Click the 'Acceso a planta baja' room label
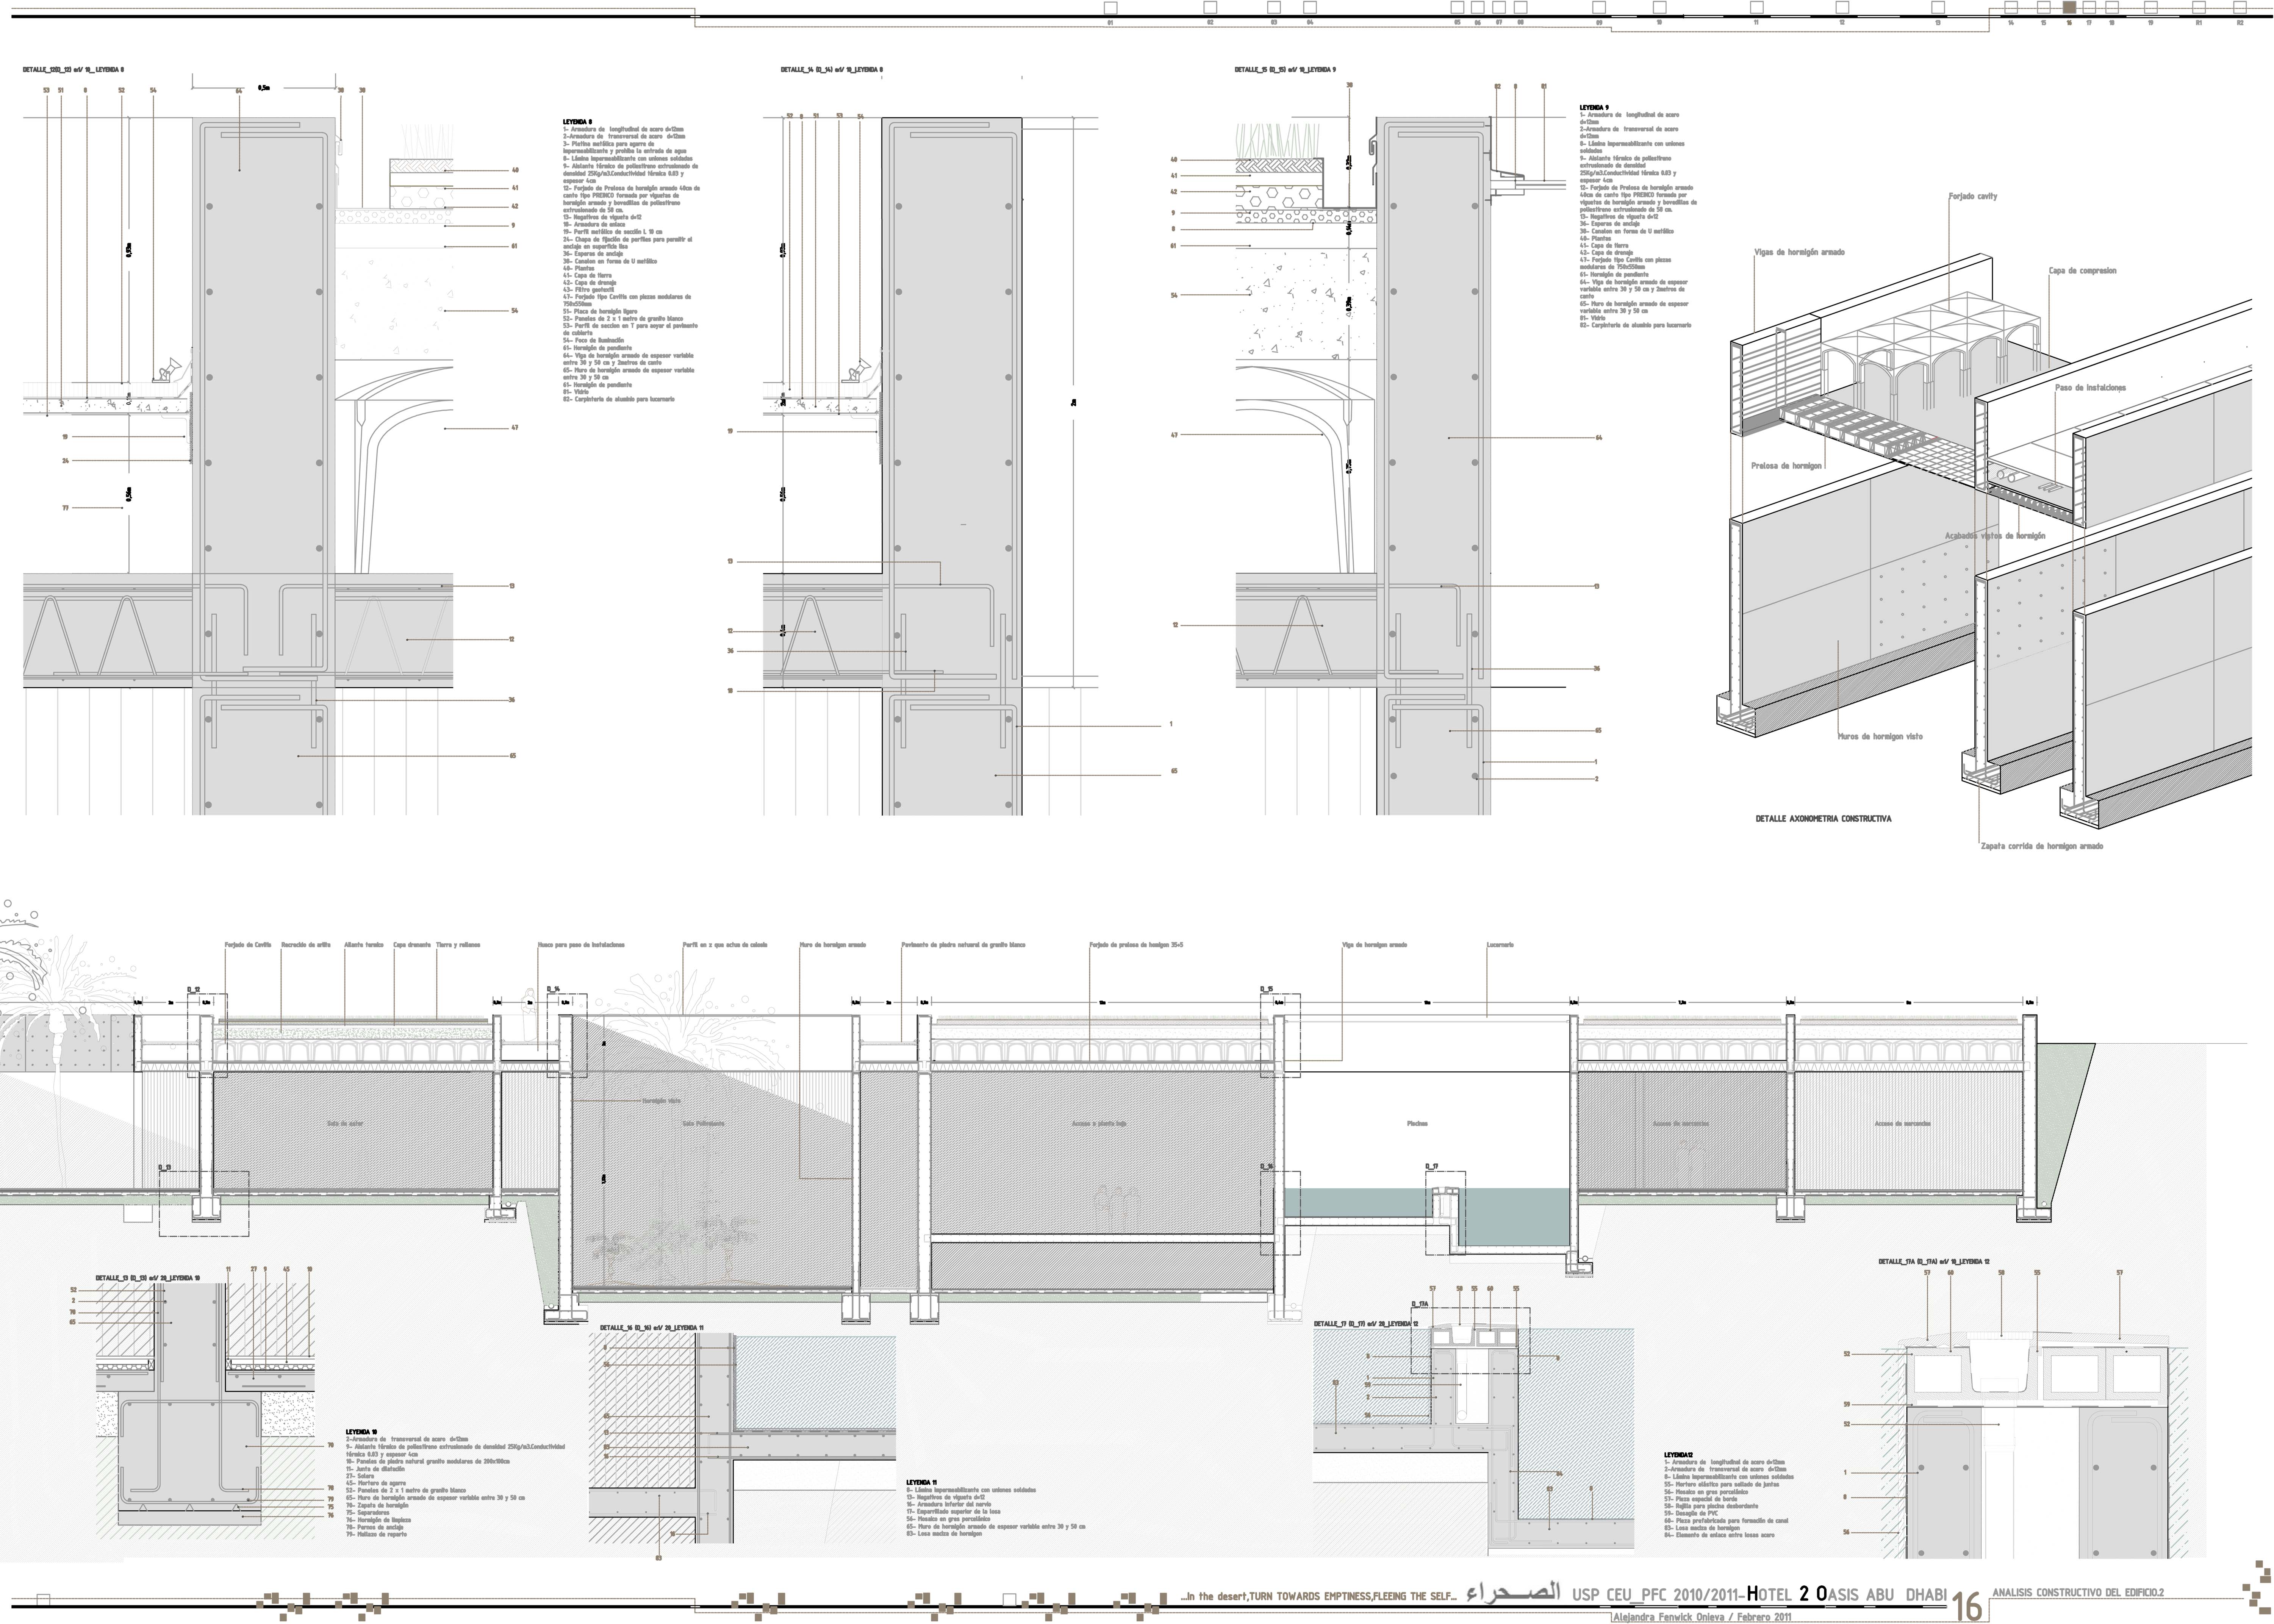Image resolution: width=2274 pixels, height=1624 pixels. [x=1099, y=1124]
